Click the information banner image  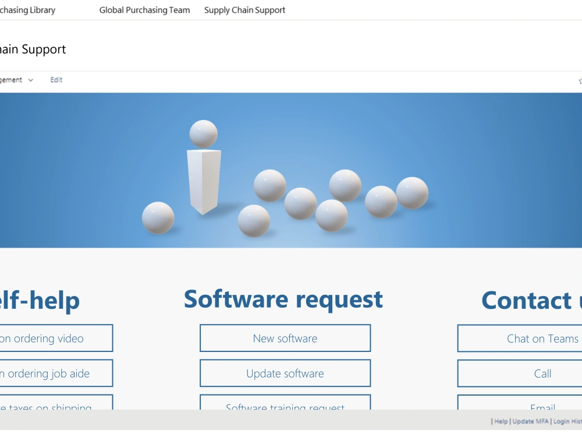click(x=291, y=170)
